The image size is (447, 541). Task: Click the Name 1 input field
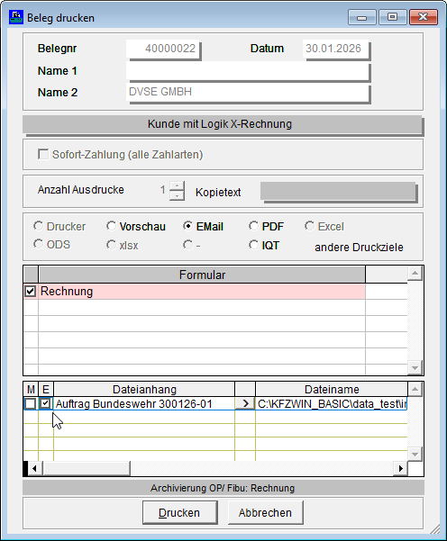pyautogui.click(x=248, y=71)
